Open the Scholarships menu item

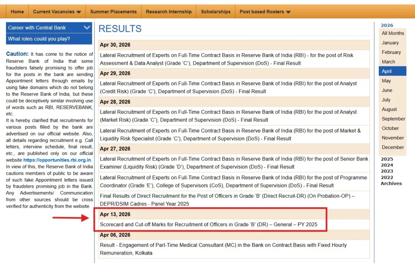(216, 12)
